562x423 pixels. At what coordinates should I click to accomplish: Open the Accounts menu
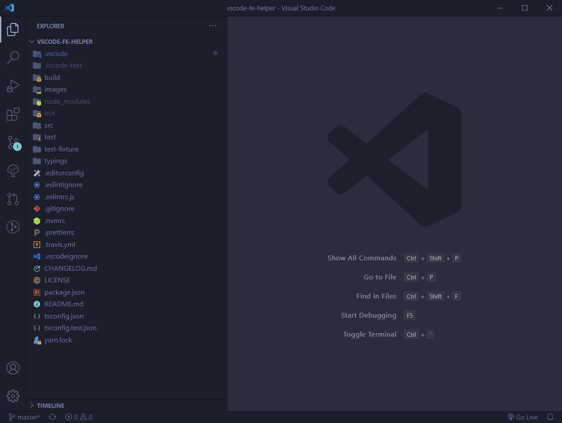coord(13,368)
